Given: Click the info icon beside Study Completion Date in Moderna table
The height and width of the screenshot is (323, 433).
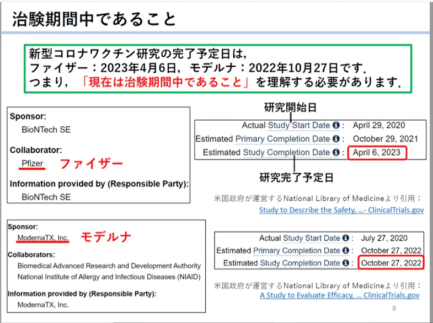Looking at the screenshot, I should point(346,263).
